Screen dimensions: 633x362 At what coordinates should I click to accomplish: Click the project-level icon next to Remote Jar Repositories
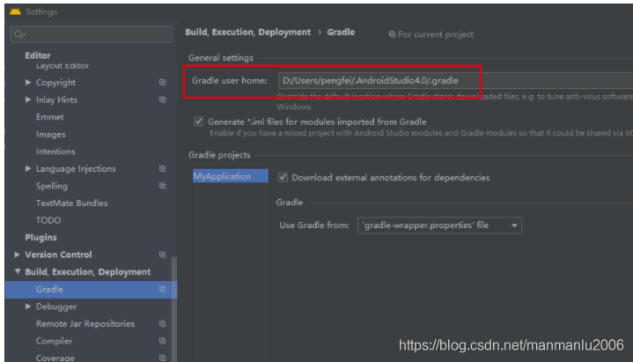[x=163, y=324]
